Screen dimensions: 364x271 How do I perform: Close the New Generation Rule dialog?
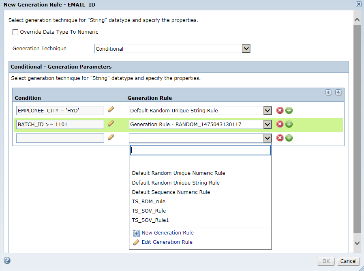tap(359, 4)
